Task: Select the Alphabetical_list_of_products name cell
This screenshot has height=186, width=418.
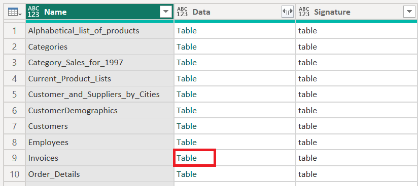Action: click(x=100, y=31)
